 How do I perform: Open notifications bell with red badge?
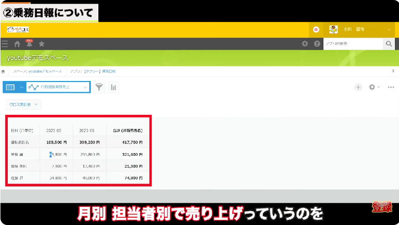[x=29, y=44]
